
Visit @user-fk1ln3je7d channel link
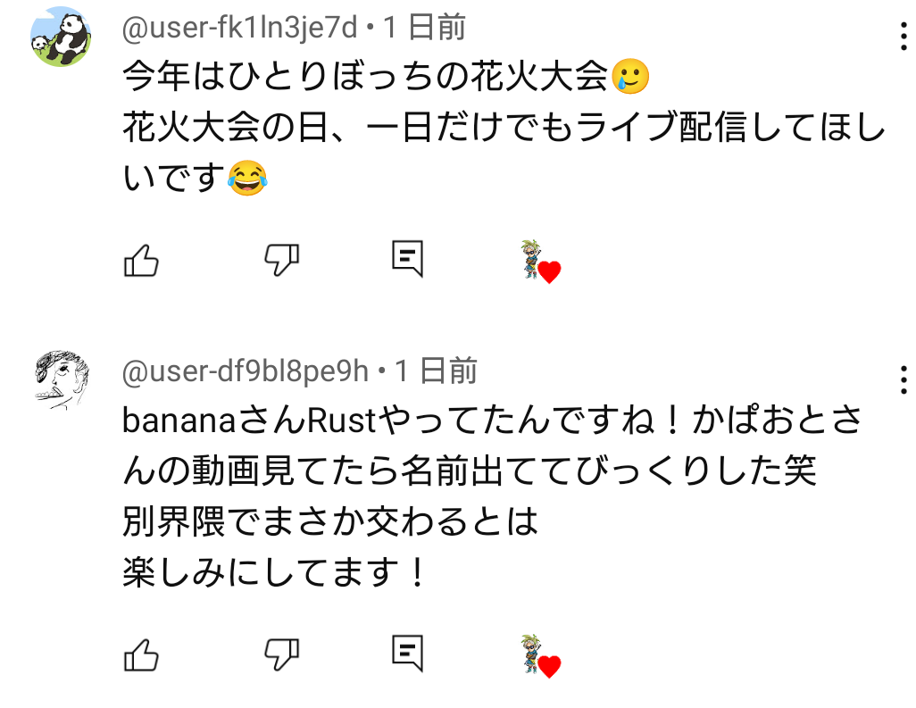[239, 28]
